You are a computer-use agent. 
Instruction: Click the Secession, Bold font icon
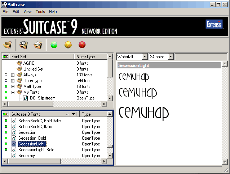coord(14,138)
